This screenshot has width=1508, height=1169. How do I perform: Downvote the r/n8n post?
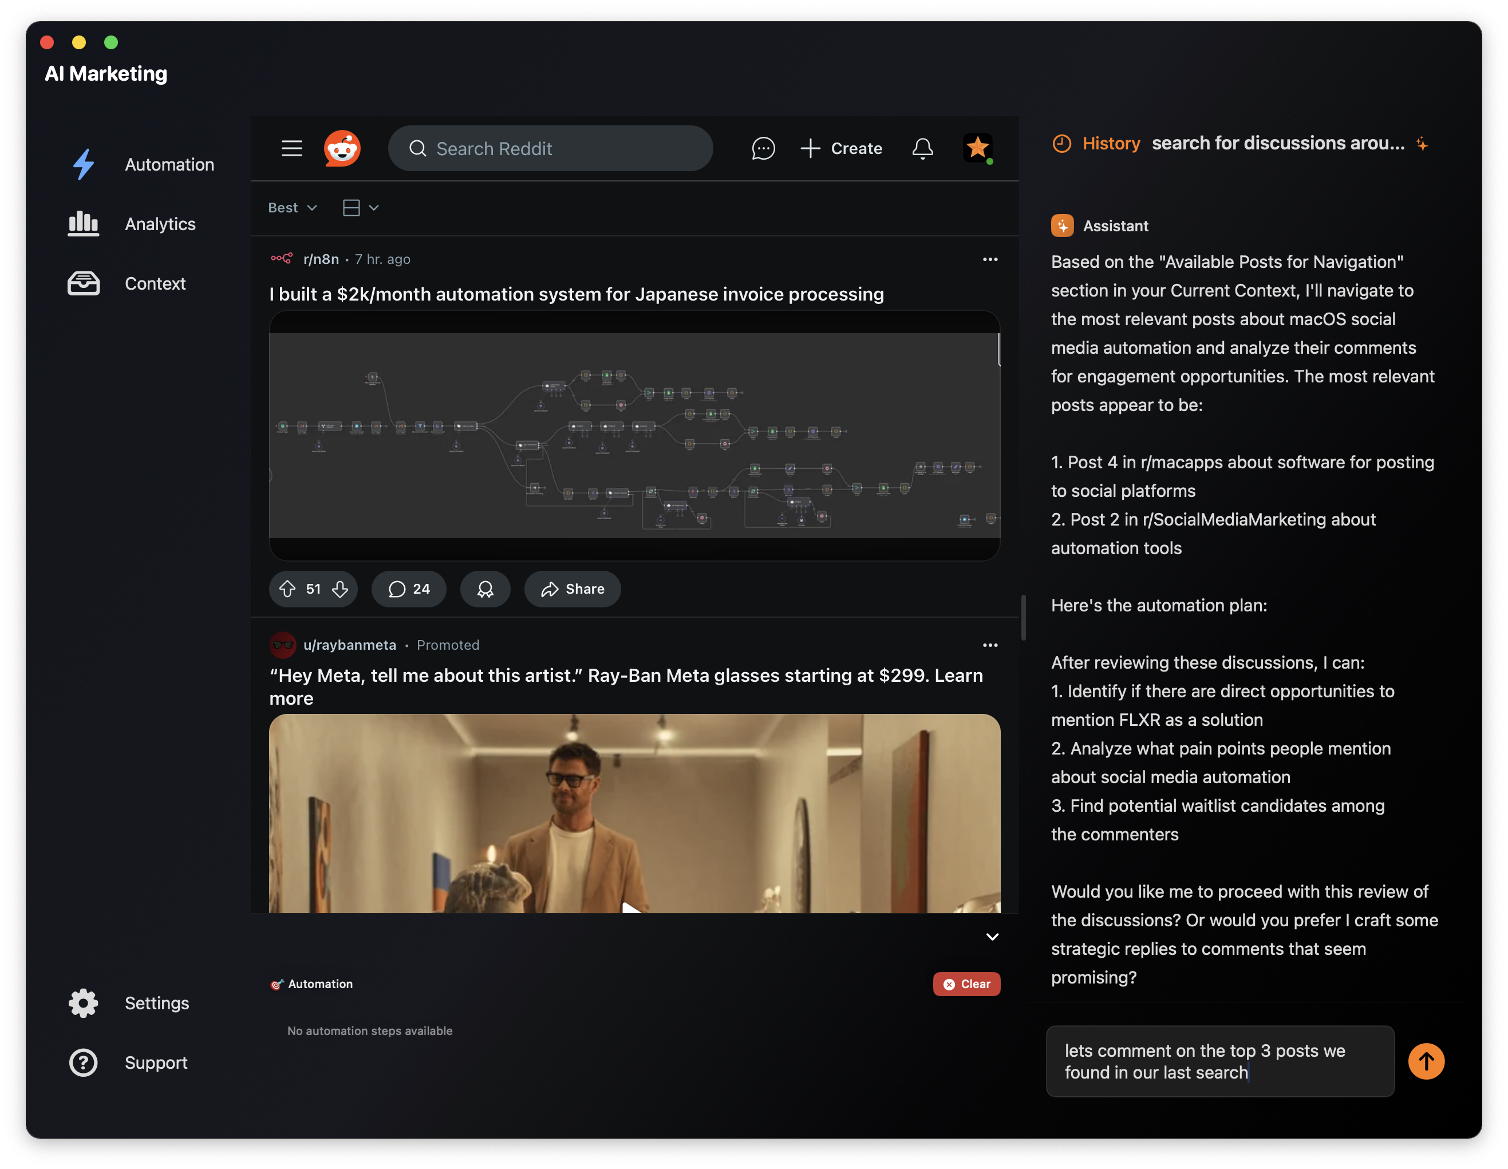coord(340,589)
